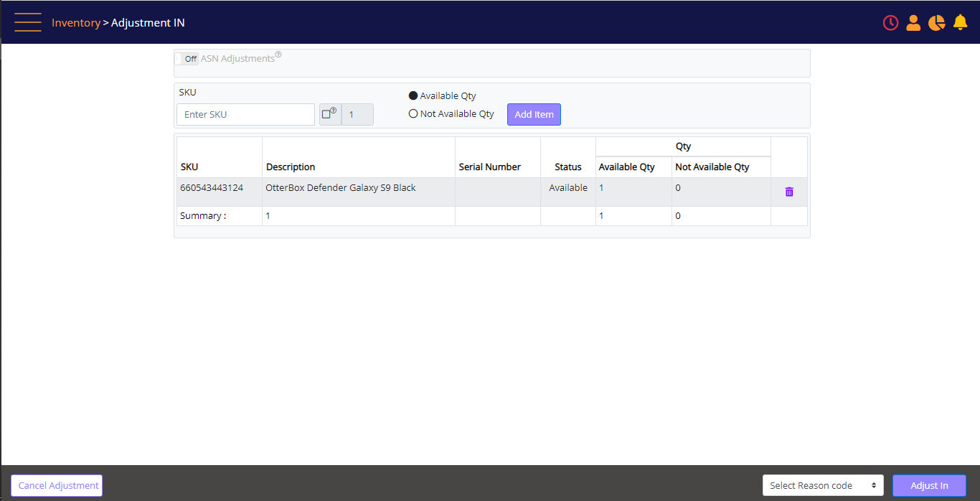The image size is (980, 501).
Task: Click the quantity field showing 1
Action: click(x=357, y=114)
